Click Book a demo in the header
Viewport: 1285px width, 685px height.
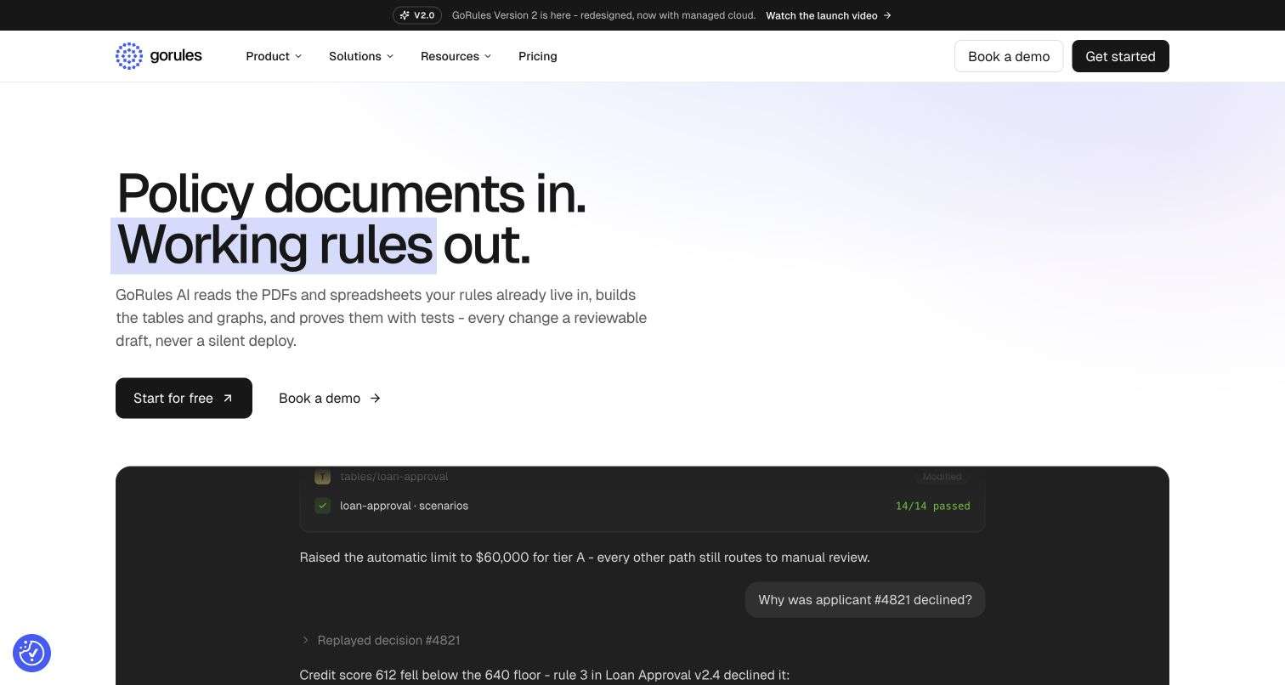[1009, 56]
